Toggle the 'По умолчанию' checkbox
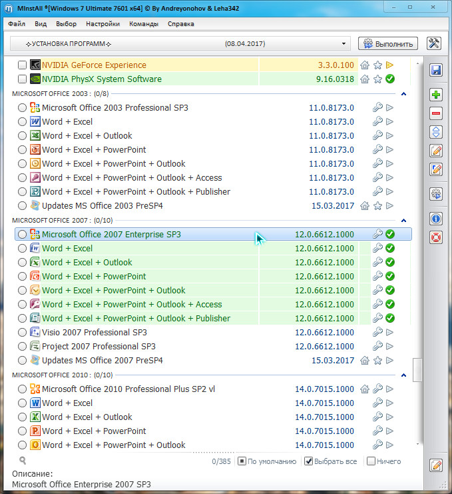The height and width of the screenshot is (494, 452). point(242,461)
